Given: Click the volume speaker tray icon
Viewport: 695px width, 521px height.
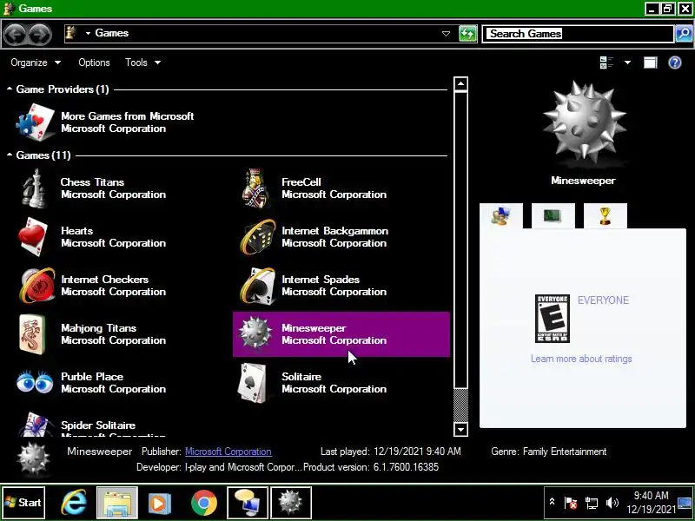Looking at the screenshot, I should pyautogui.click(x=612, y=503).
